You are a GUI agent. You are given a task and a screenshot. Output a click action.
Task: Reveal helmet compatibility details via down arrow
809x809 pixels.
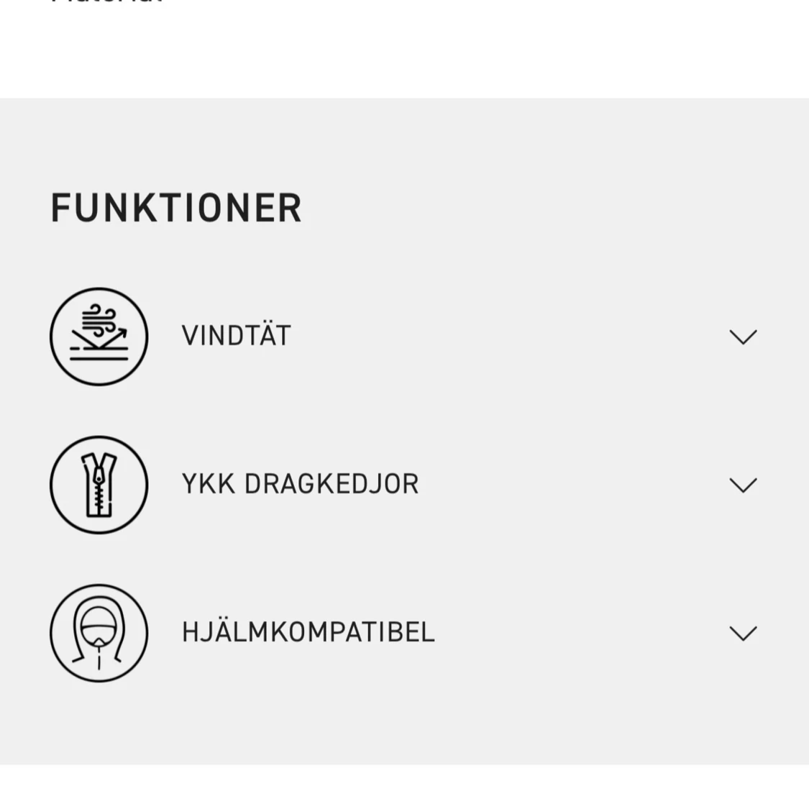(743, 633)
